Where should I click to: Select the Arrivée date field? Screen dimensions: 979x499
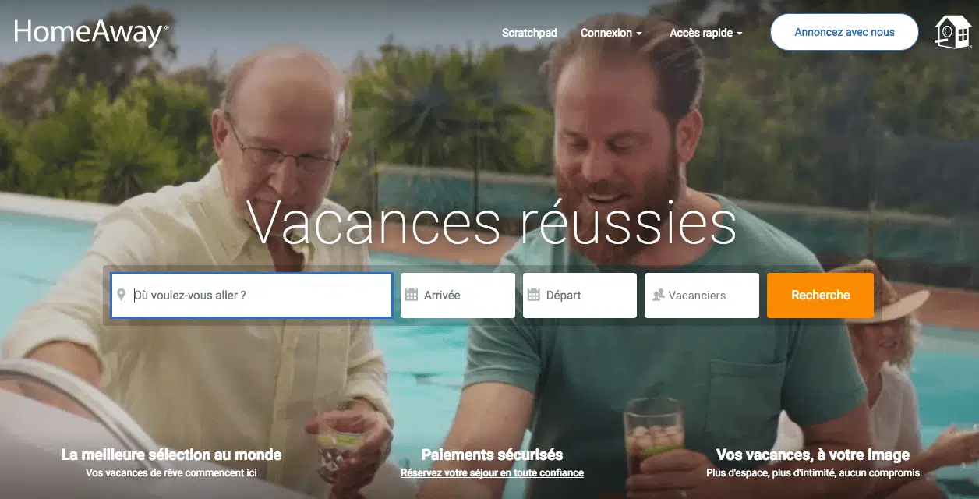tap(458, 296)
